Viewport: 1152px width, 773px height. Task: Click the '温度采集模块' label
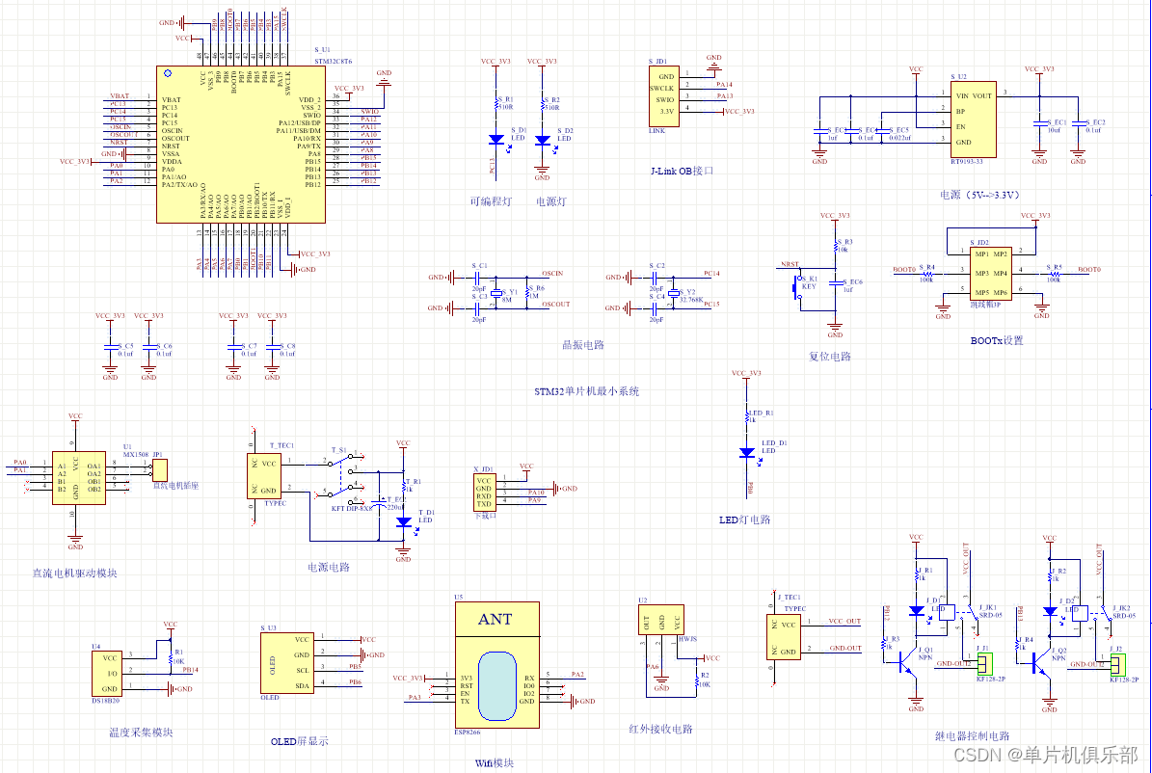tap(141, 733)
